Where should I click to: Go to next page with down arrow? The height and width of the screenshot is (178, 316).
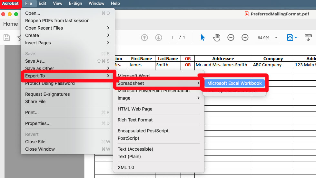click(159, 38)
